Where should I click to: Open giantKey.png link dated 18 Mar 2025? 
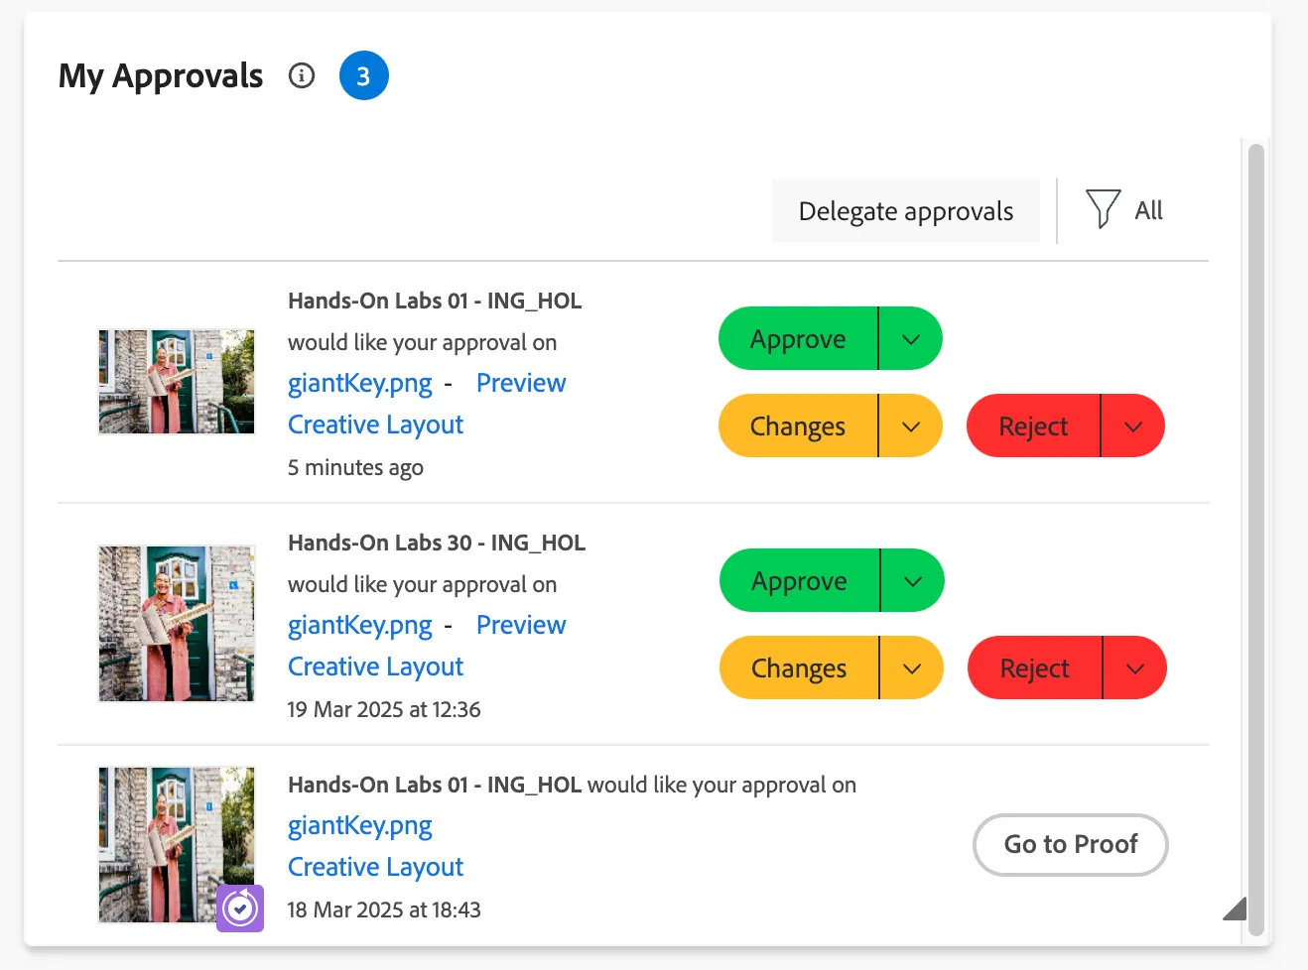pos(360,826)
